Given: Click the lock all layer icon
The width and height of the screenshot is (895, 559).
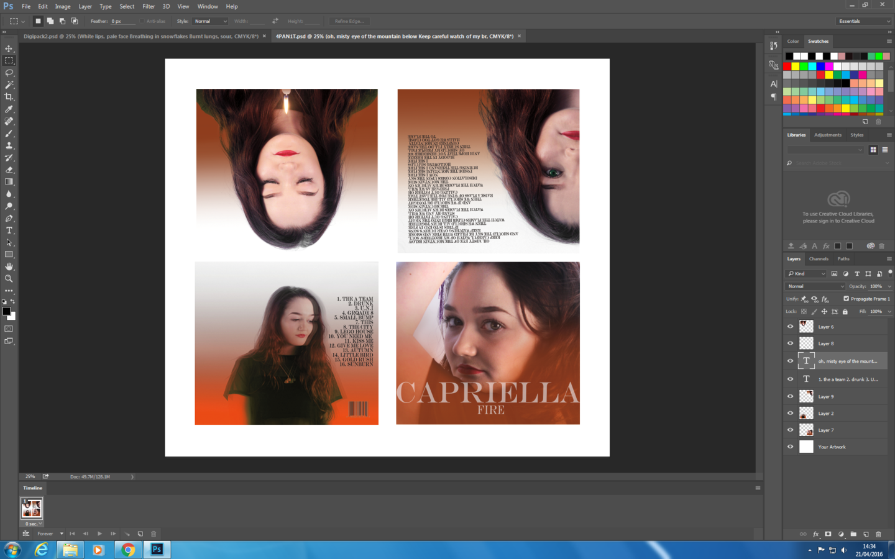Looking at the screenshot, I should tap(845, 311).
